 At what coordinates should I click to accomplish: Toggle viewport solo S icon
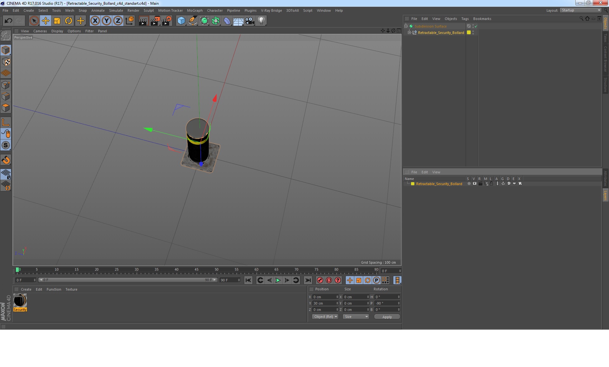(x=6, y=145)
